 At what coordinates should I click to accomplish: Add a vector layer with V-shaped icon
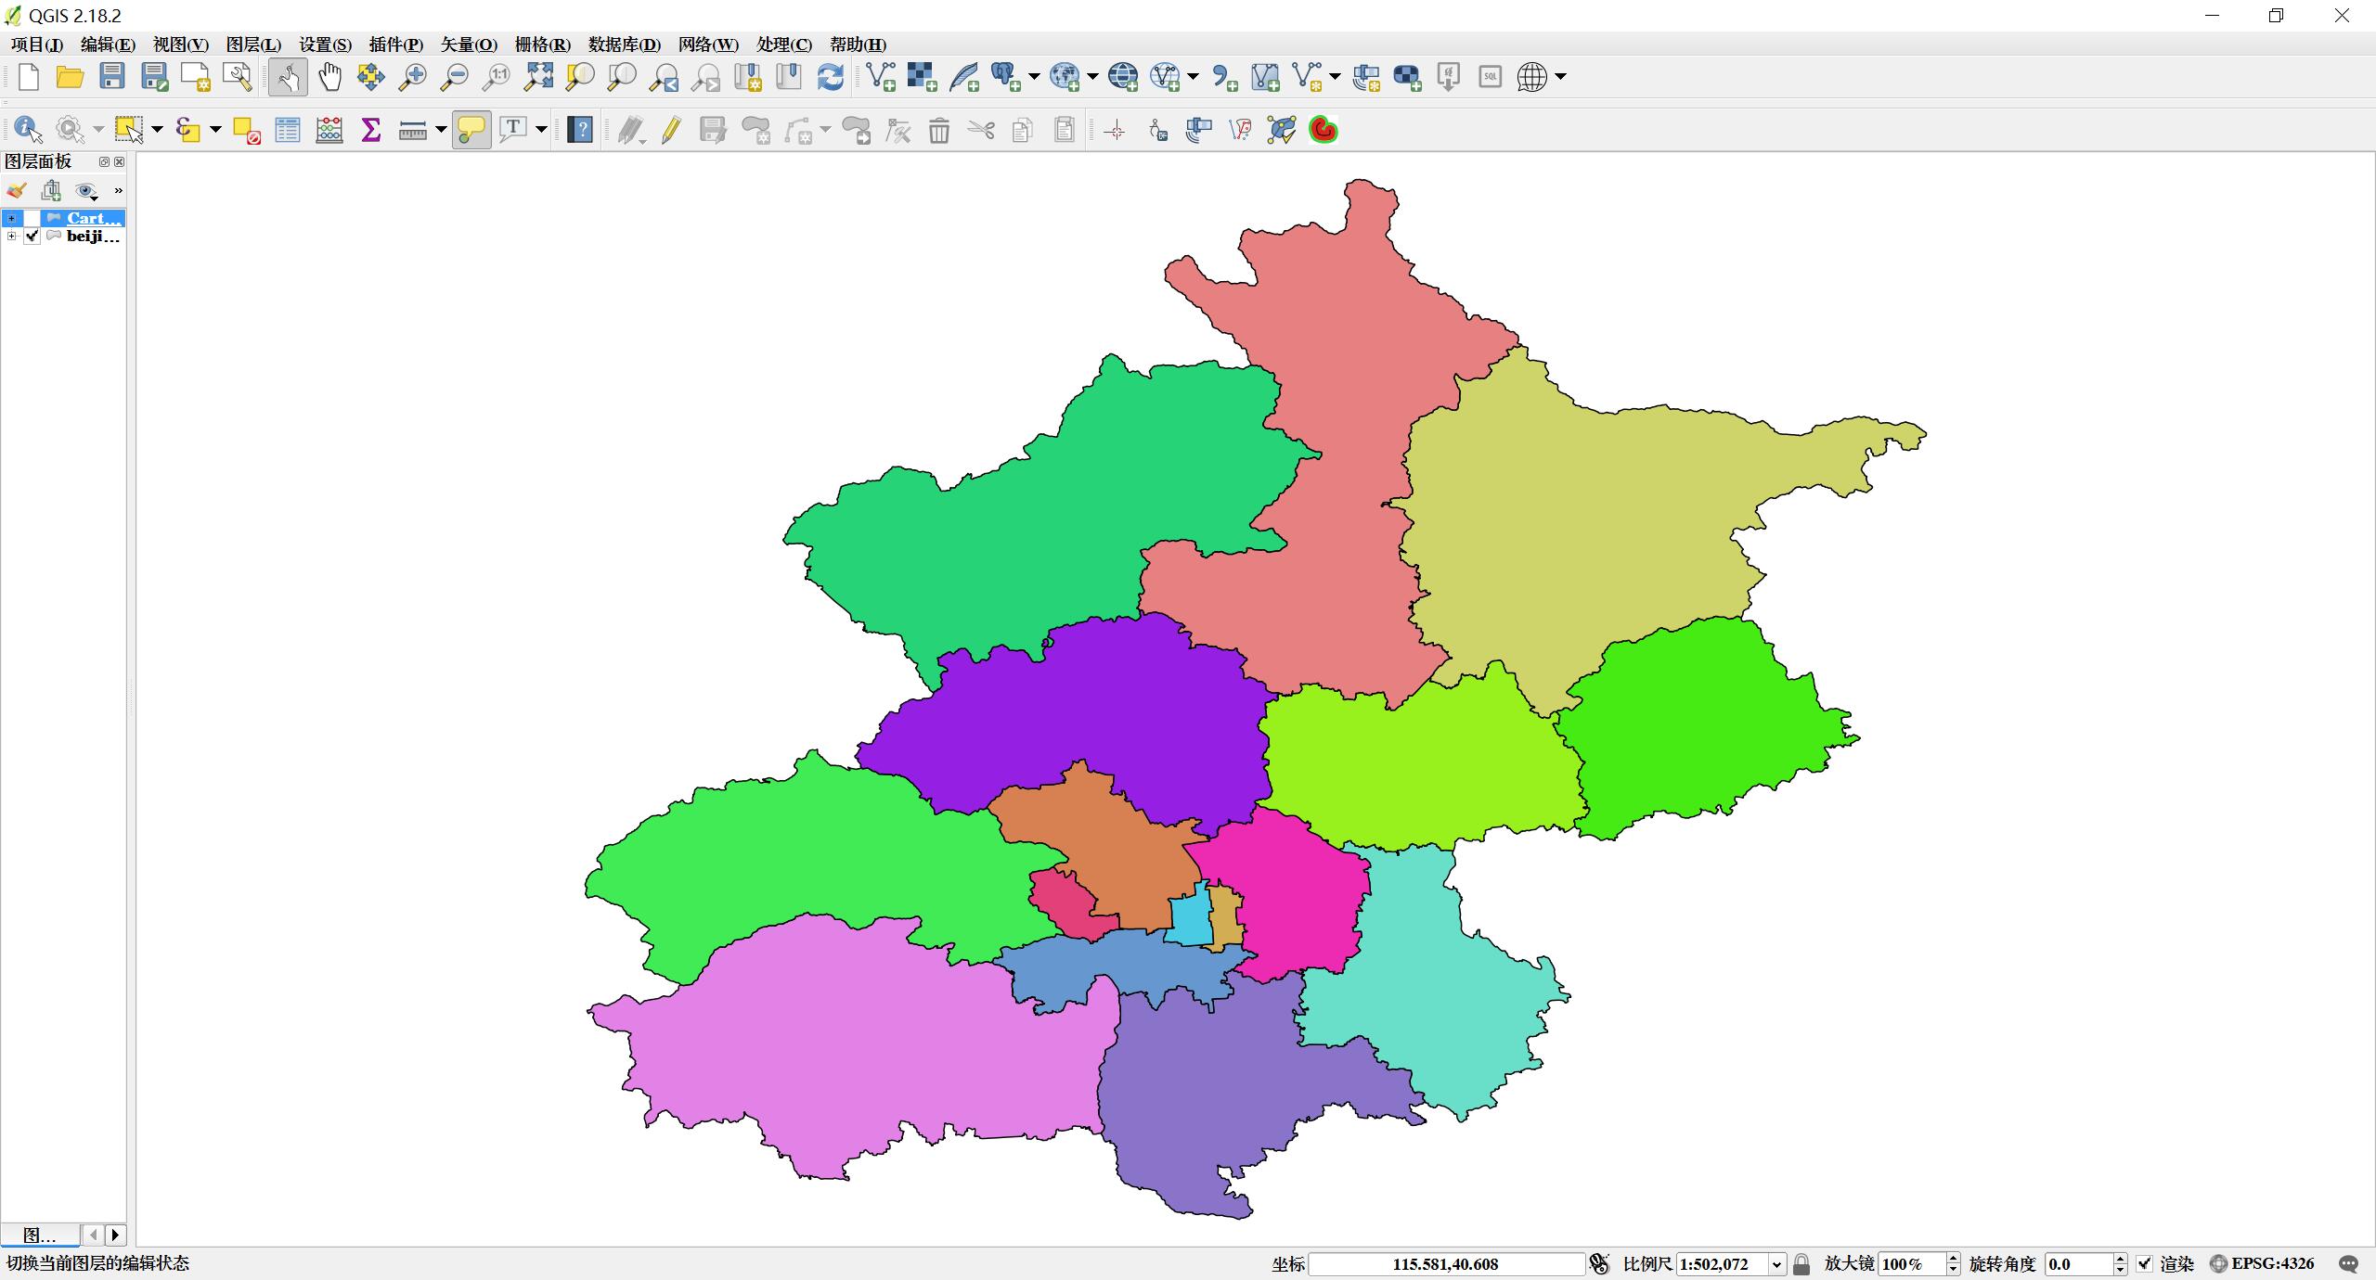881,77
